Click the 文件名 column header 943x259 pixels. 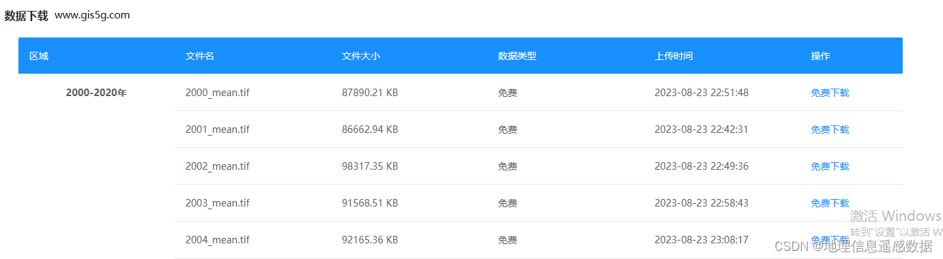[200, 56]
